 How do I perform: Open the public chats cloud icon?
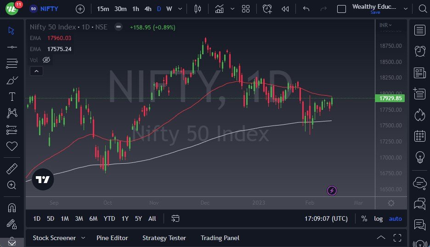pyautogui.click(x=419, y=183)
